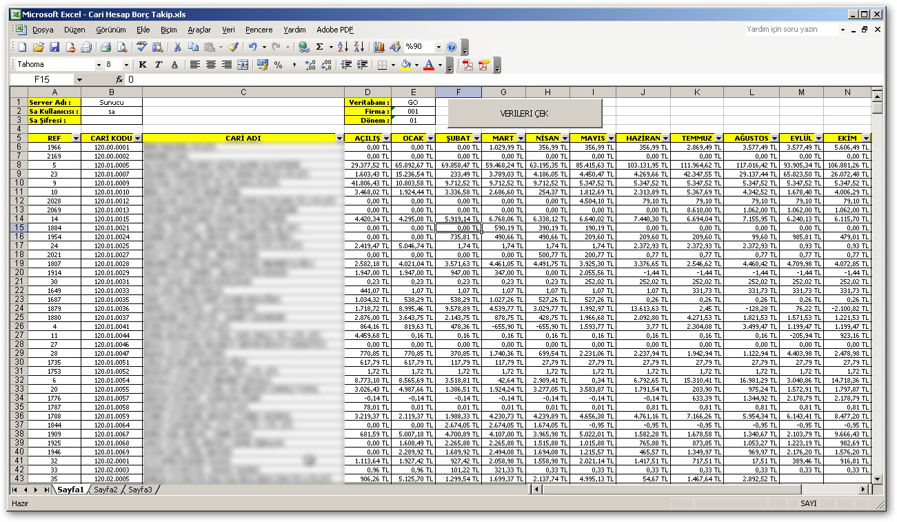This screenshot has width=897, height=522.
Task: Switch to the Sayfa2 sheet tab
Action: click(x=106, y=490)
